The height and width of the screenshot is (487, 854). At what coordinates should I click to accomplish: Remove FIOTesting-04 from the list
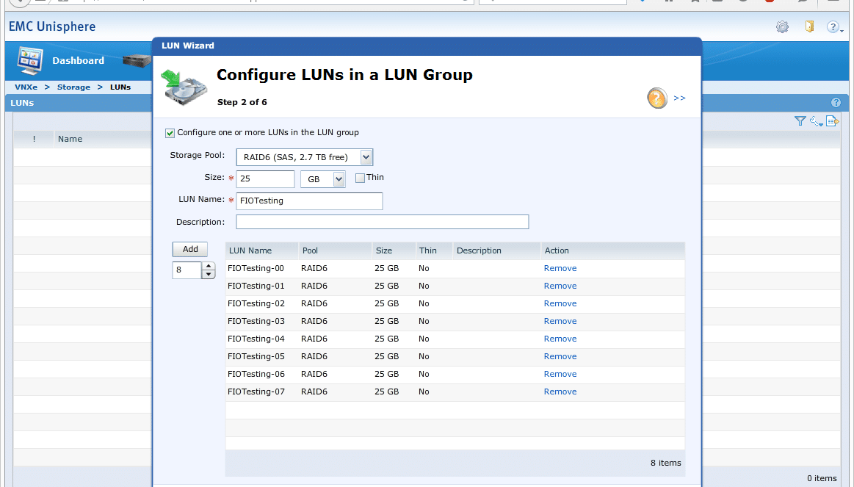[560, 339]
